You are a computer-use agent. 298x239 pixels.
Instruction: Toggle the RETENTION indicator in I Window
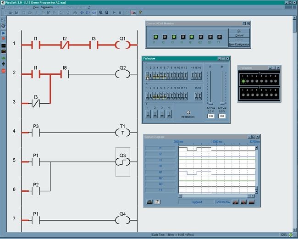188,112
